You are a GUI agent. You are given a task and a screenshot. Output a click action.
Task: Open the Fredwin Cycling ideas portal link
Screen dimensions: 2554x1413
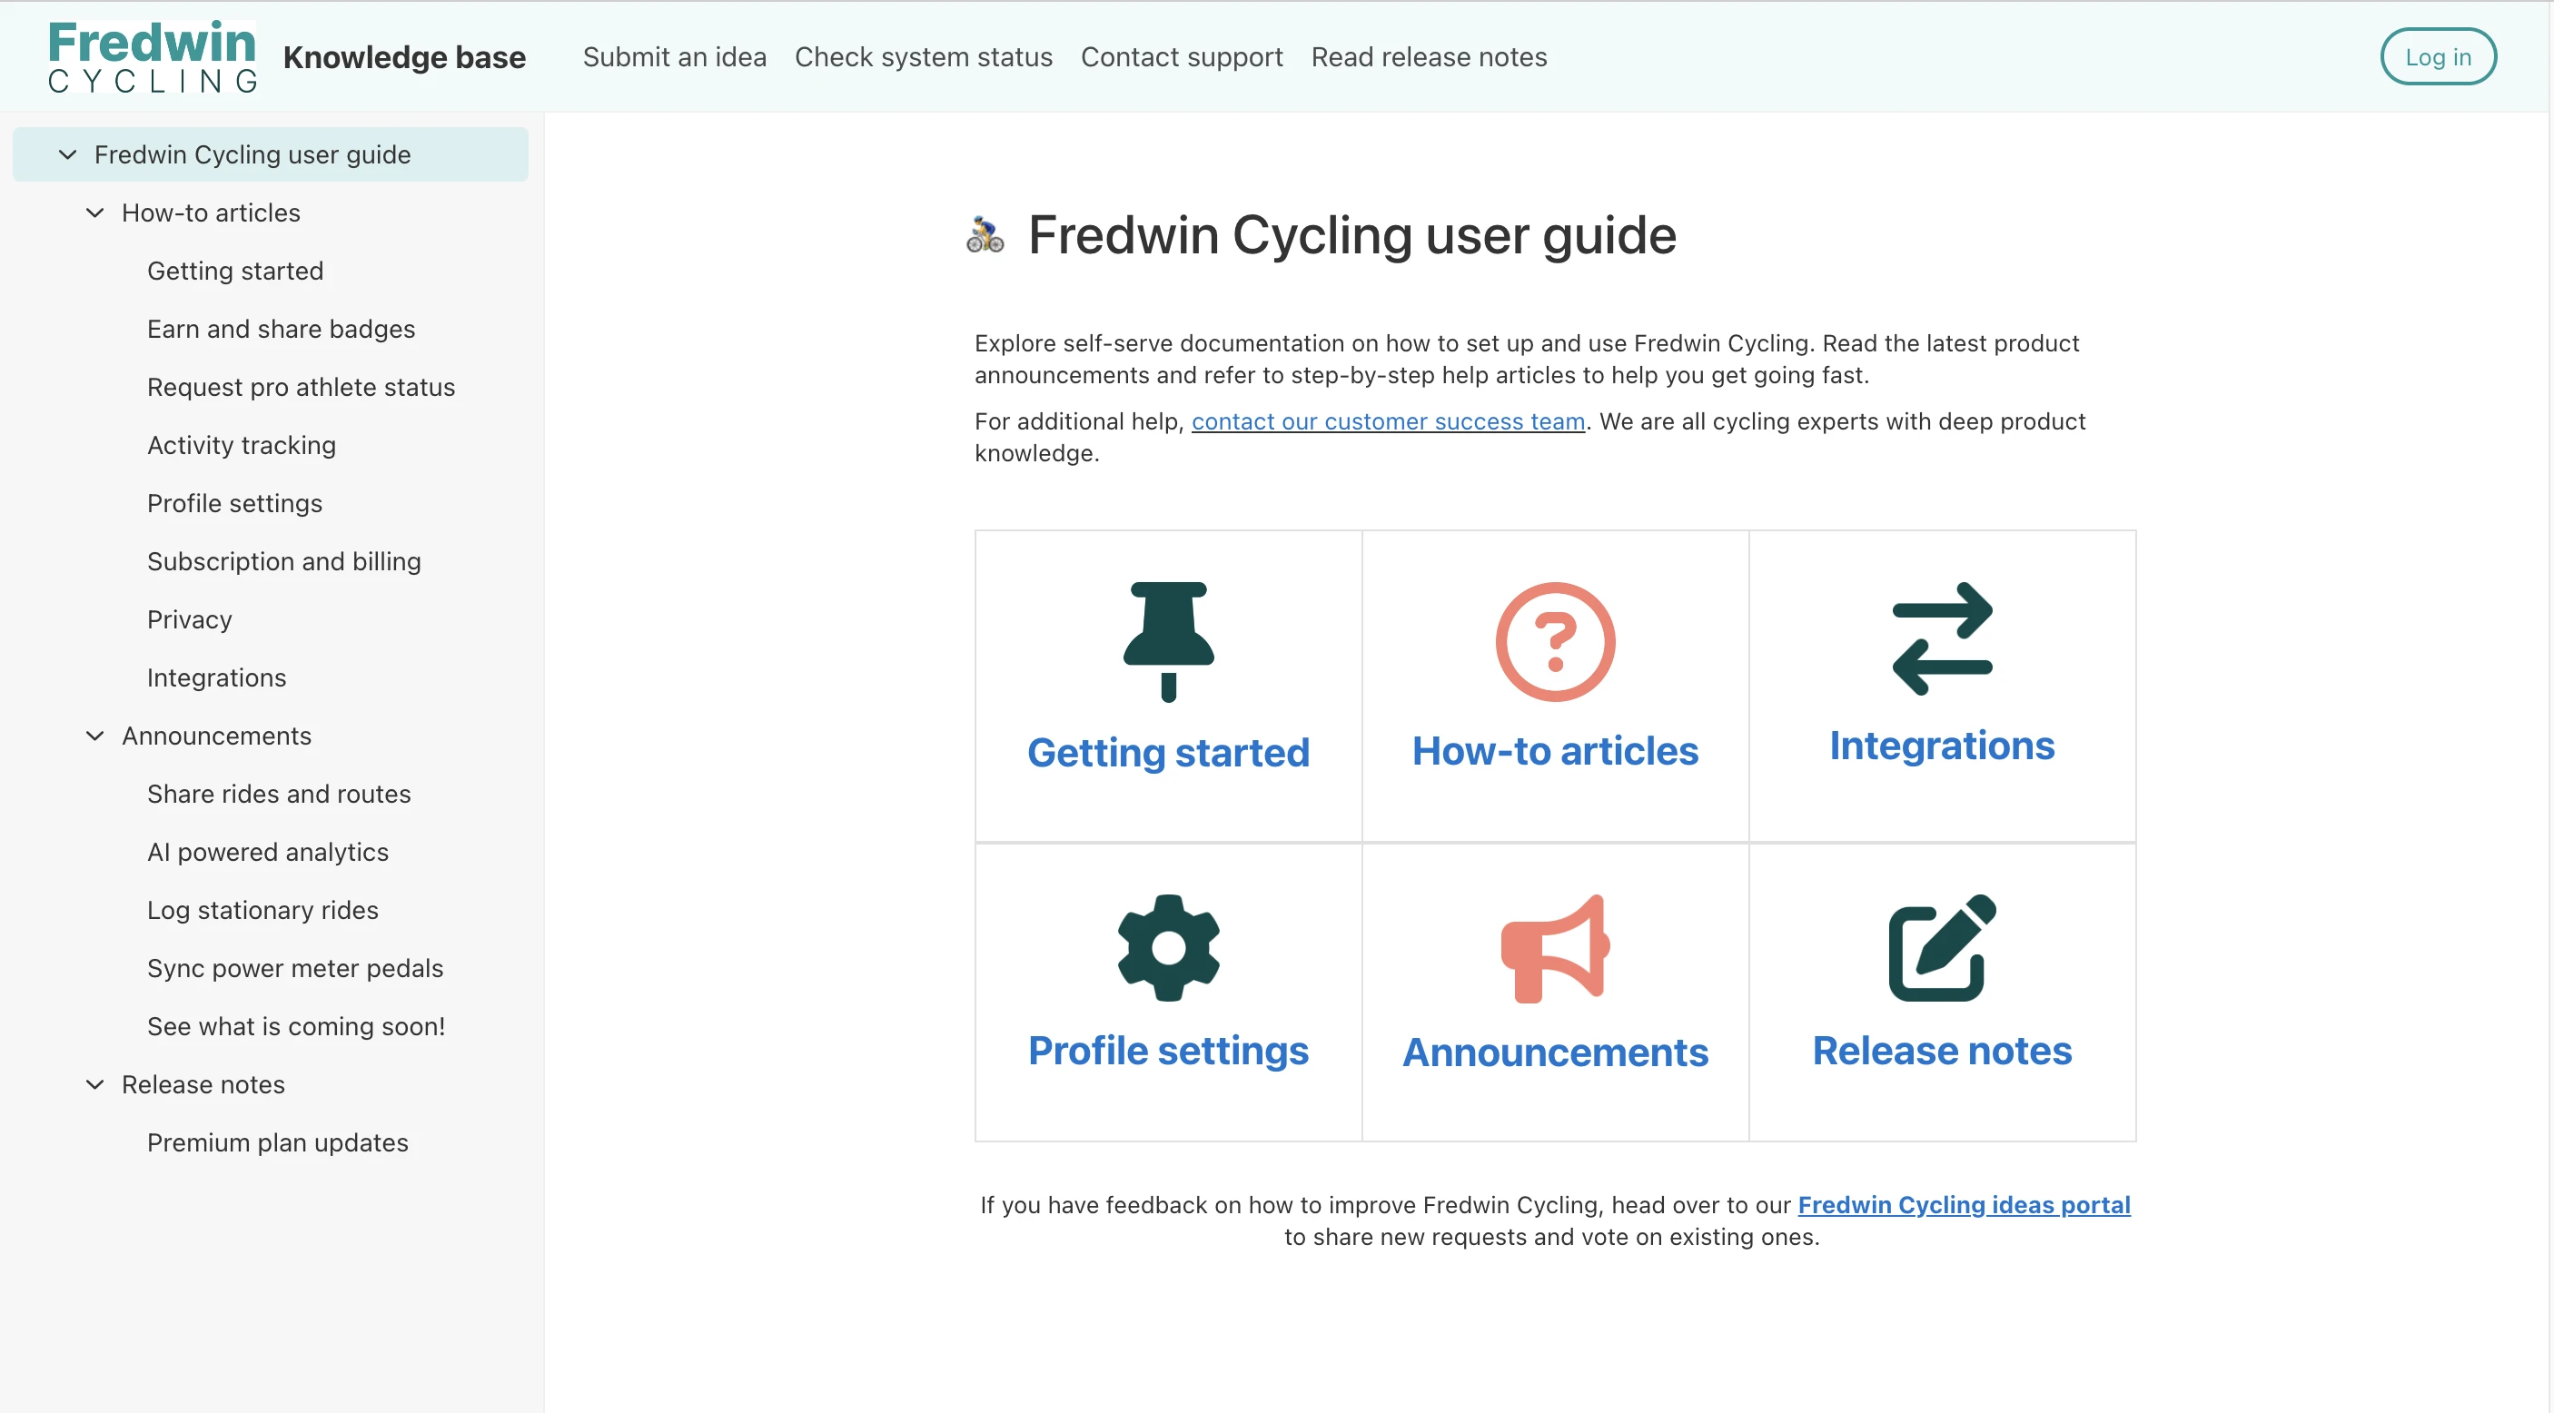click(x=1964, y=1205)
